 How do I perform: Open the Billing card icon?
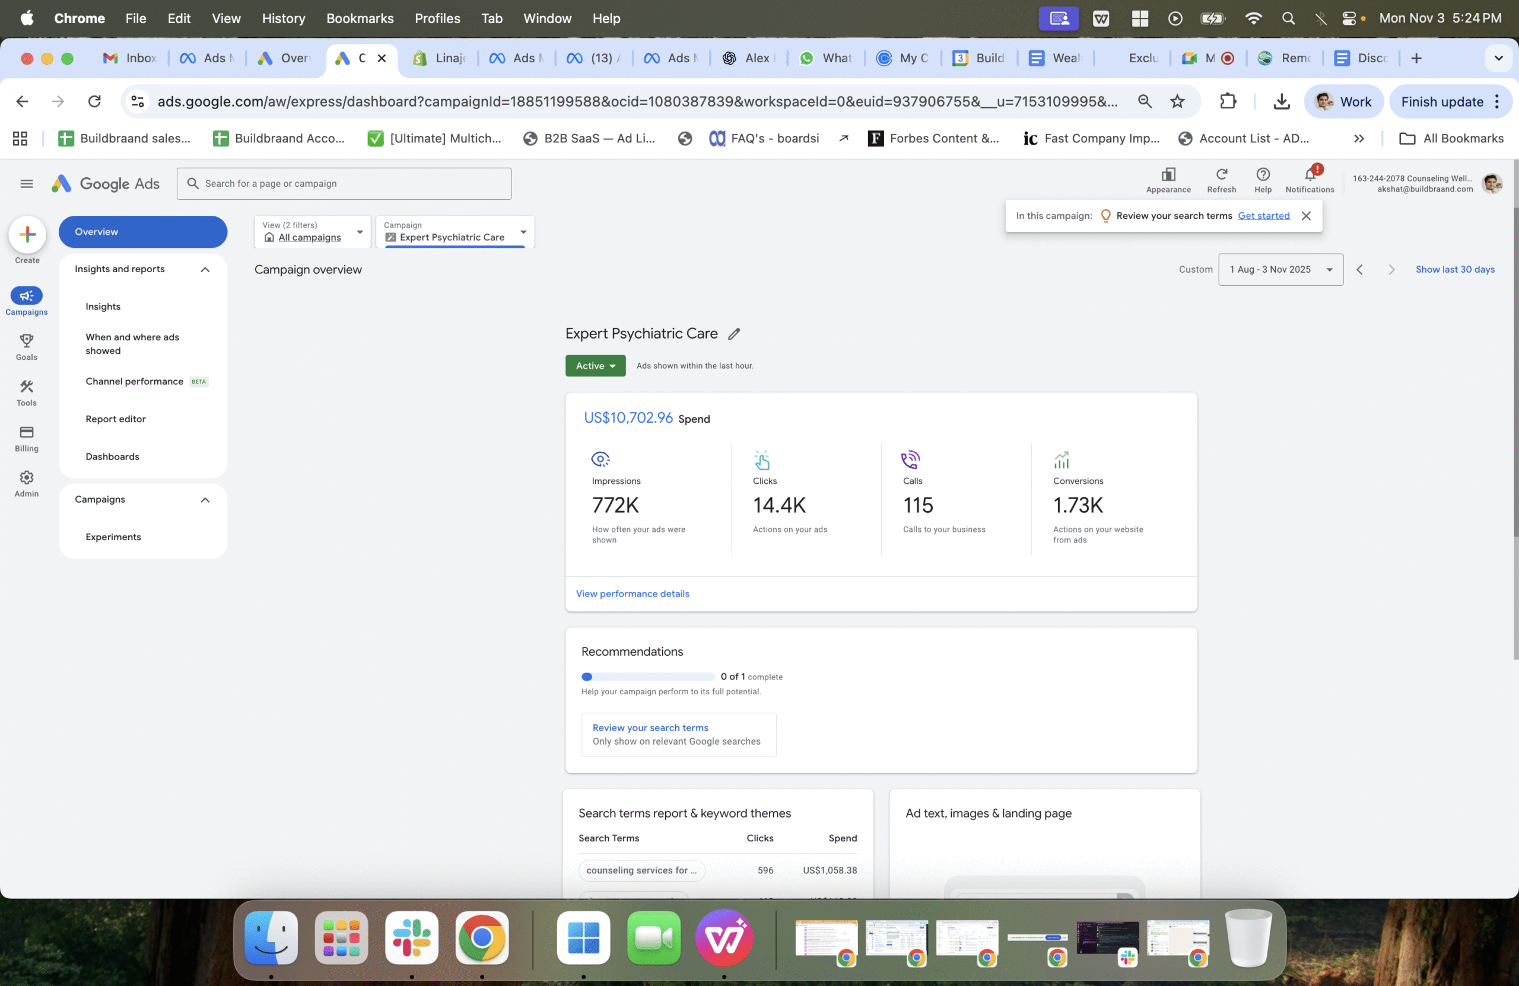(x=26, y=432)
